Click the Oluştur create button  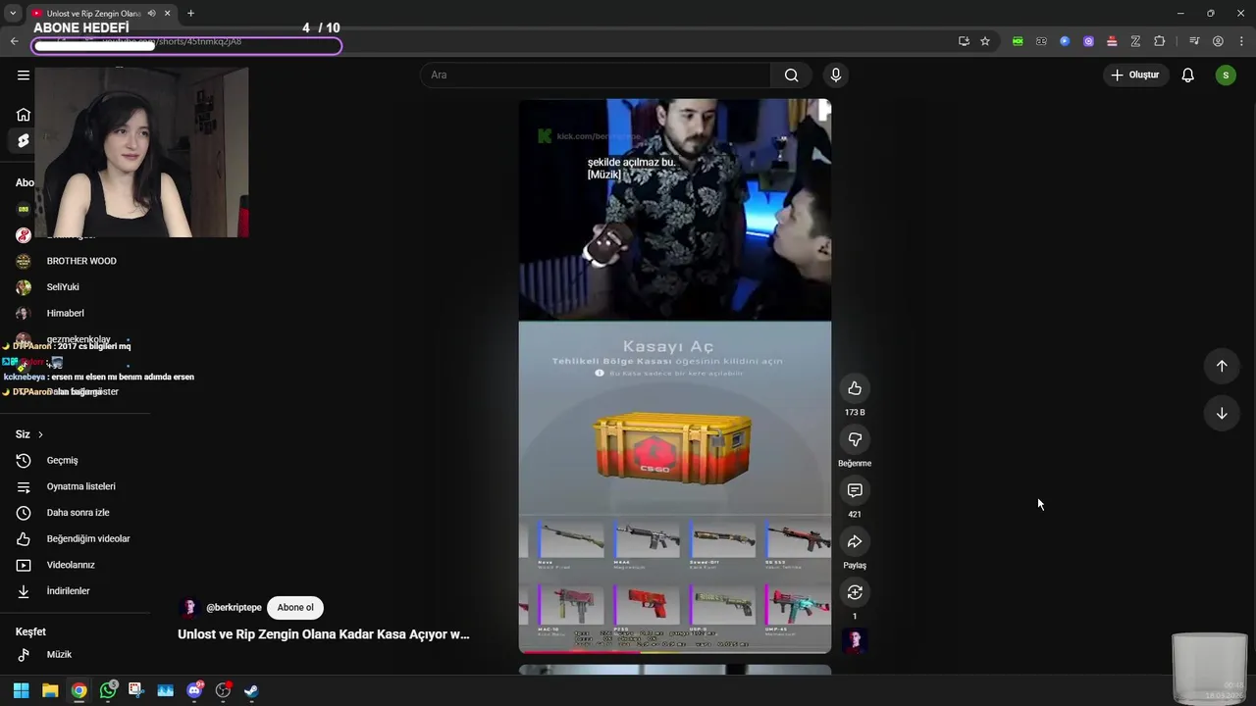(x=1135, y=75)
